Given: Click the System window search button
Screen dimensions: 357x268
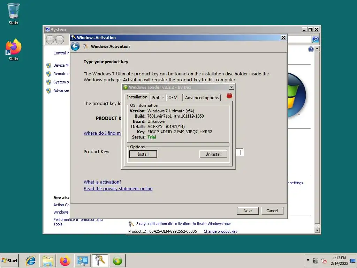Looking at the screenshot, I should (315, 39).
